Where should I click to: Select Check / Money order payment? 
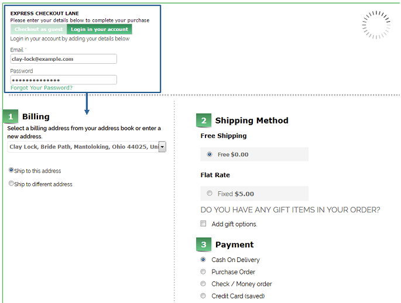(x=204, y=284)
